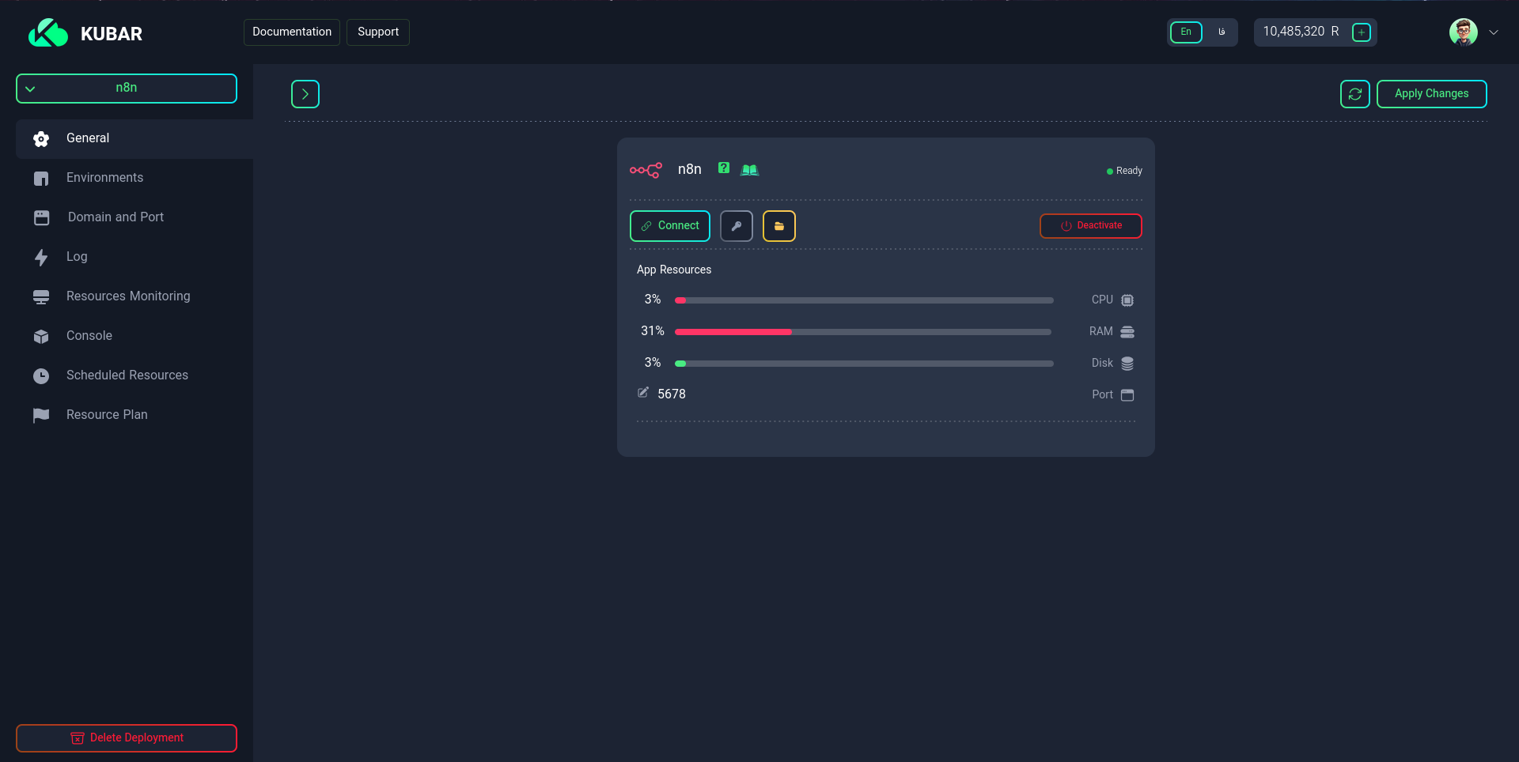Open the General menu item
The image size is (1519, 762).
(134, 139)
